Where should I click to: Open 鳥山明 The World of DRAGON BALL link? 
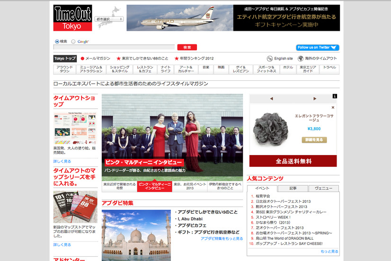coord(284,238)
